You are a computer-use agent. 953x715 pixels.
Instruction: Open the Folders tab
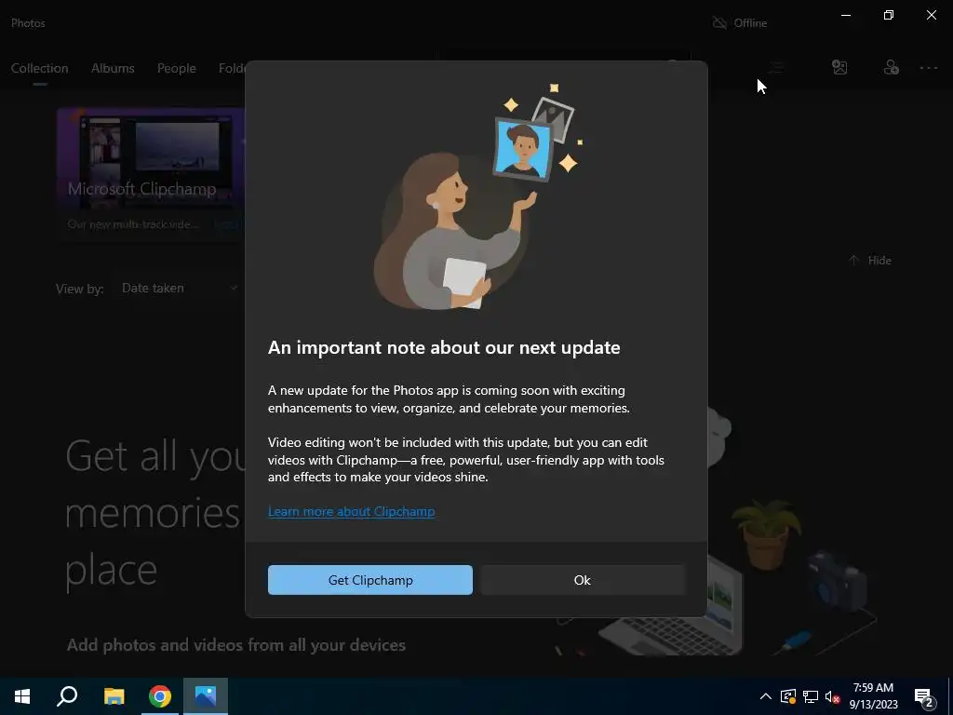(232, 68)
